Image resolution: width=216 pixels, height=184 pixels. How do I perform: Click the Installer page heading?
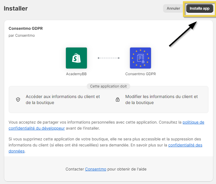(x=16, y=8)
